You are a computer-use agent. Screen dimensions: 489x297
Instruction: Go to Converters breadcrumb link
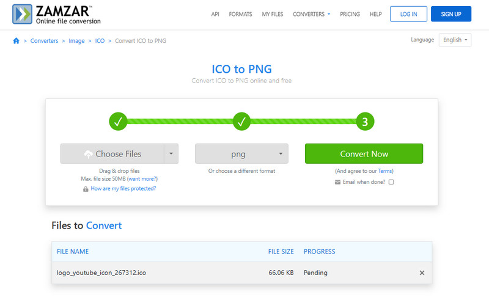click(44, 41)
